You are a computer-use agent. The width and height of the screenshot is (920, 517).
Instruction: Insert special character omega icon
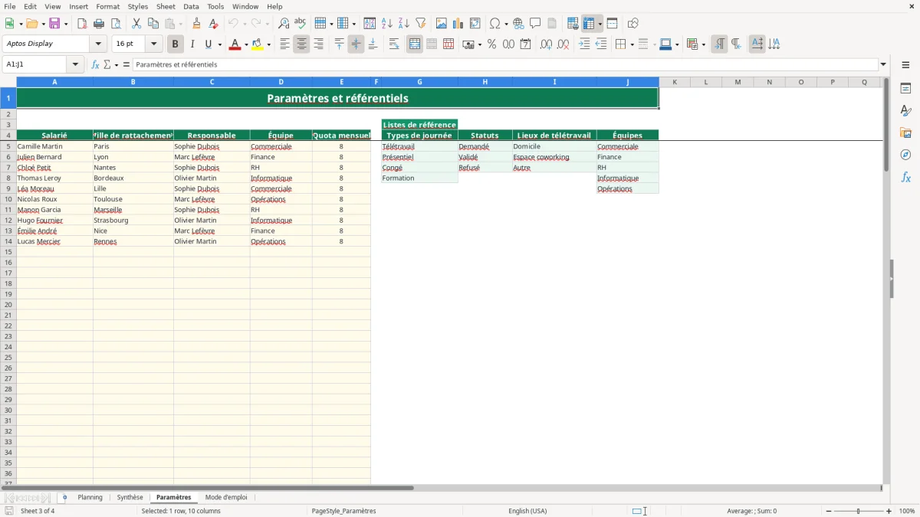(x=495, y=24)
